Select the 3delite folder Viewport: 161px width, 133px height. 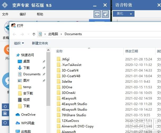[64, 81]
